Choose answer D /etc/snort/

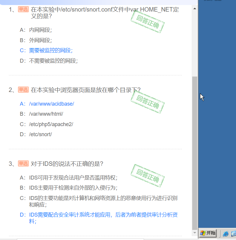36,134
